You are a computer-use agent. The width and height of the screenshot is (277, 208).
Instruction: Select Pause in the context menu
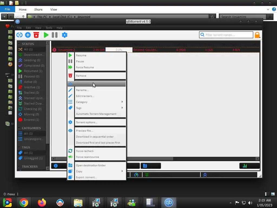pyautogui.click(x=97, y=61)
